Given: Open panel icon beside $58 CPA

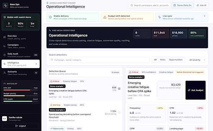Looking at the screenshot, I should pyautogui.click(x=119, y=89).
